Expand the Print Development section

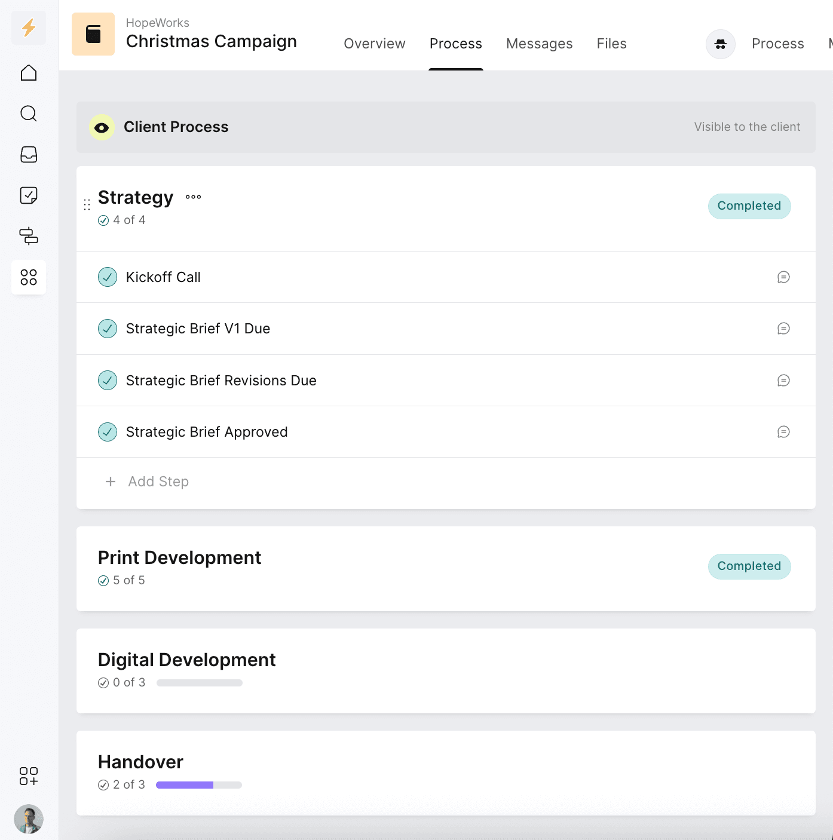click(179, 558)
